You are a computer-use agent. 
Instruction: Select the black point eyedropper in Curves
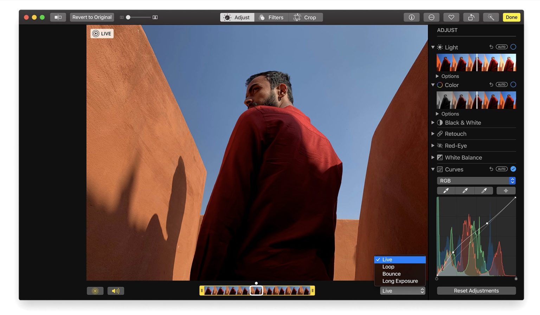[x=446, y=191]
